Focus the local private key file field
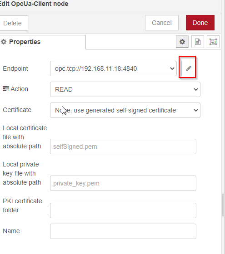This screenshot has width=225, height=254. (123, 183)
